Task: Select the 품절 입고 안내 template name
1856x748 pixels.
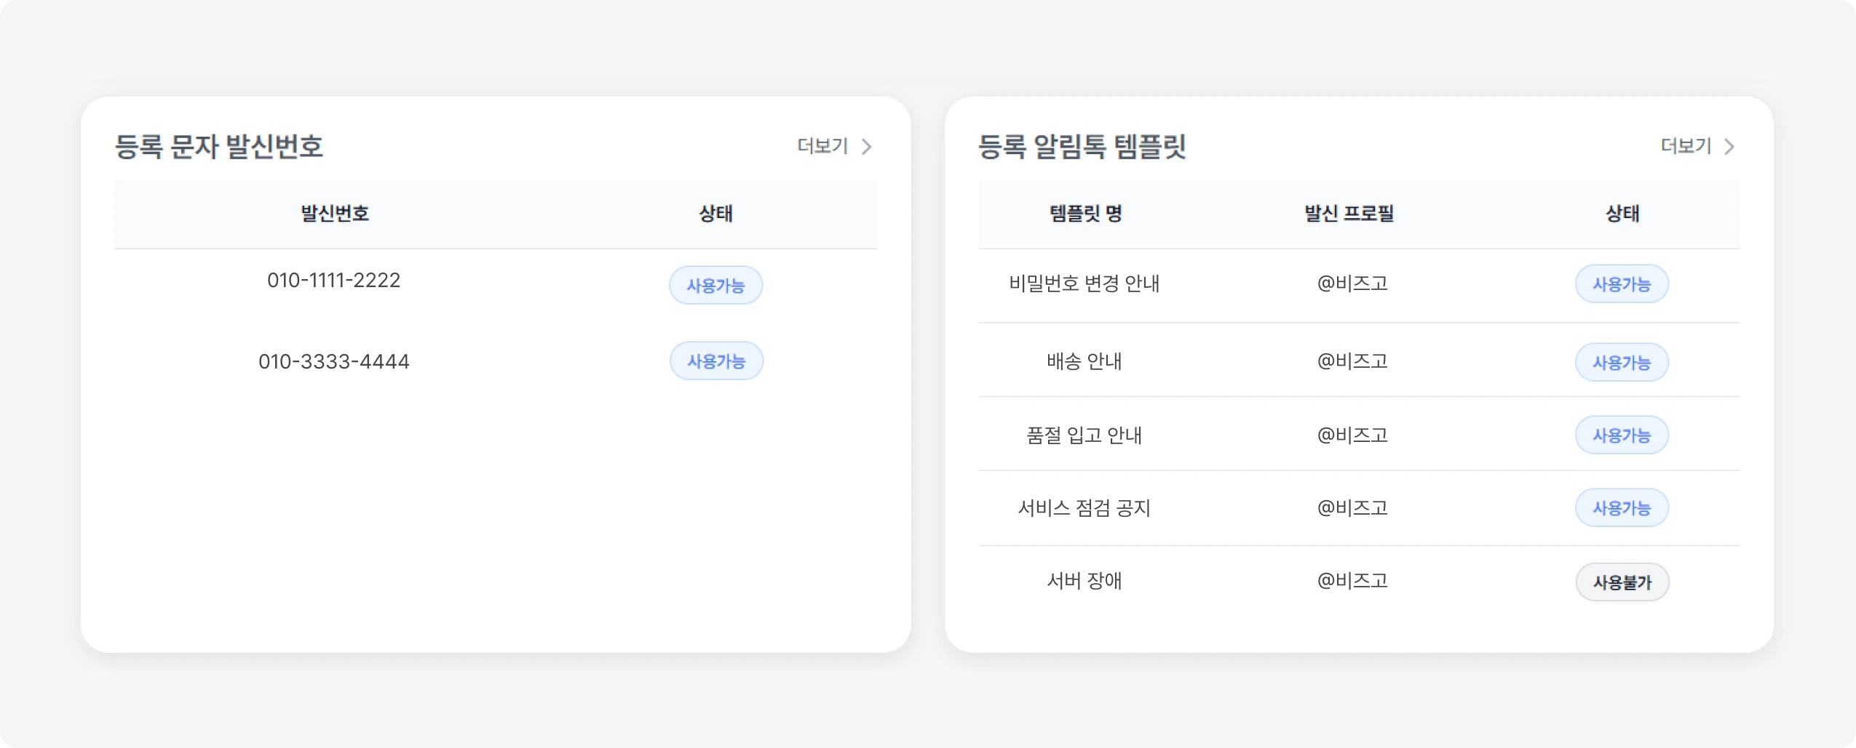Action: pyautogui.click(x=1084, y=435)
